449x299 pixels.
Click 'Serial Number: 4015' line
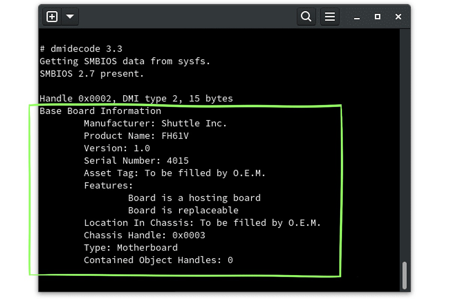136,161
